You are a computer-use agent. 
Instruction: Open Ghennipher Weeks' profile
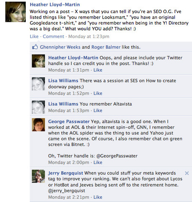tap(60, 47)
